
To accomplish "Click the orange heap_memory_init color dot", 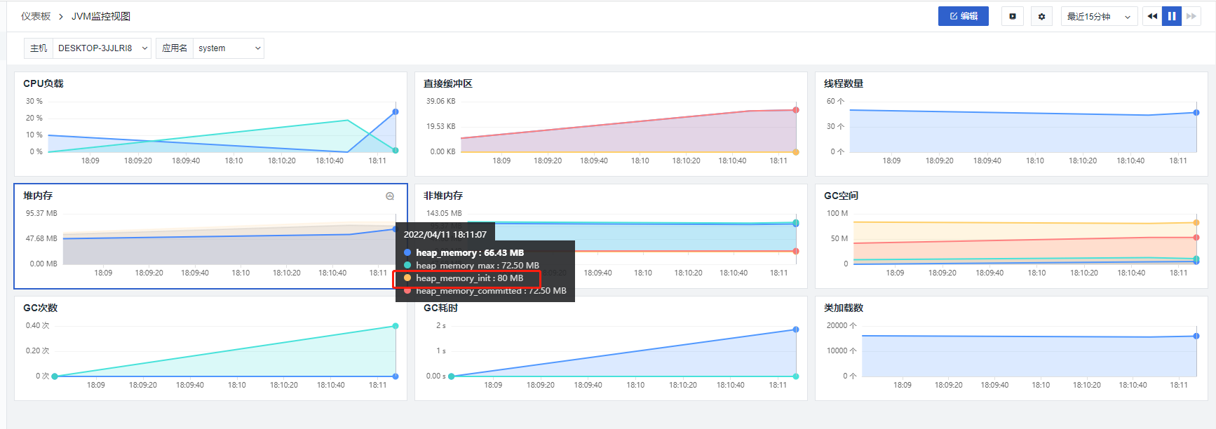I will pyautogui.click(x=407, y=278).
